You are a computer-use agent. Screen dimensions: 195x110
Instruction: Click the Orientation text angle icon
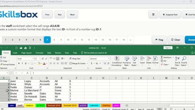click(x=62, y=58)
